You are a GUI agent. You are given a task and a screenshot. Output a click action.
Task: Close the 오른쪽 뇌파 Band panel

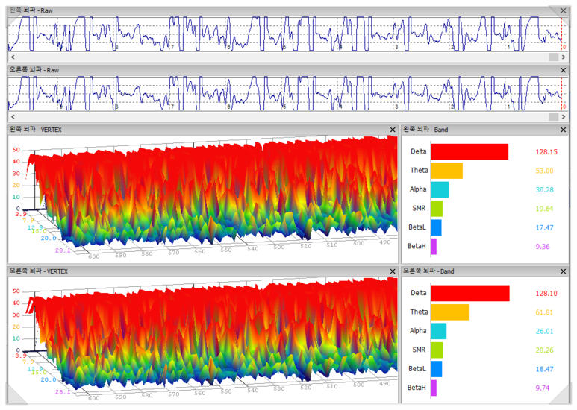[563, 271]
